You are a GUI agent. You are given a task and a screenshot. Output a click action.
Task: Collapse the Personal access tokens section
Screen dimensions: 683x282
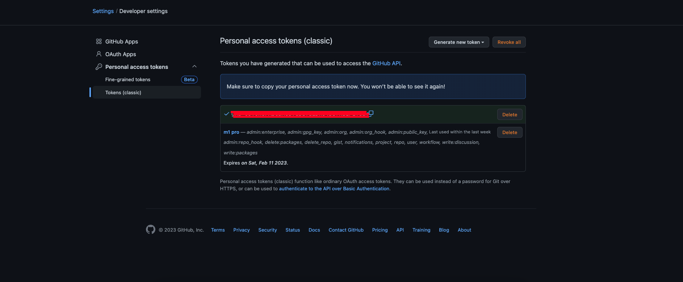point(194,66)
